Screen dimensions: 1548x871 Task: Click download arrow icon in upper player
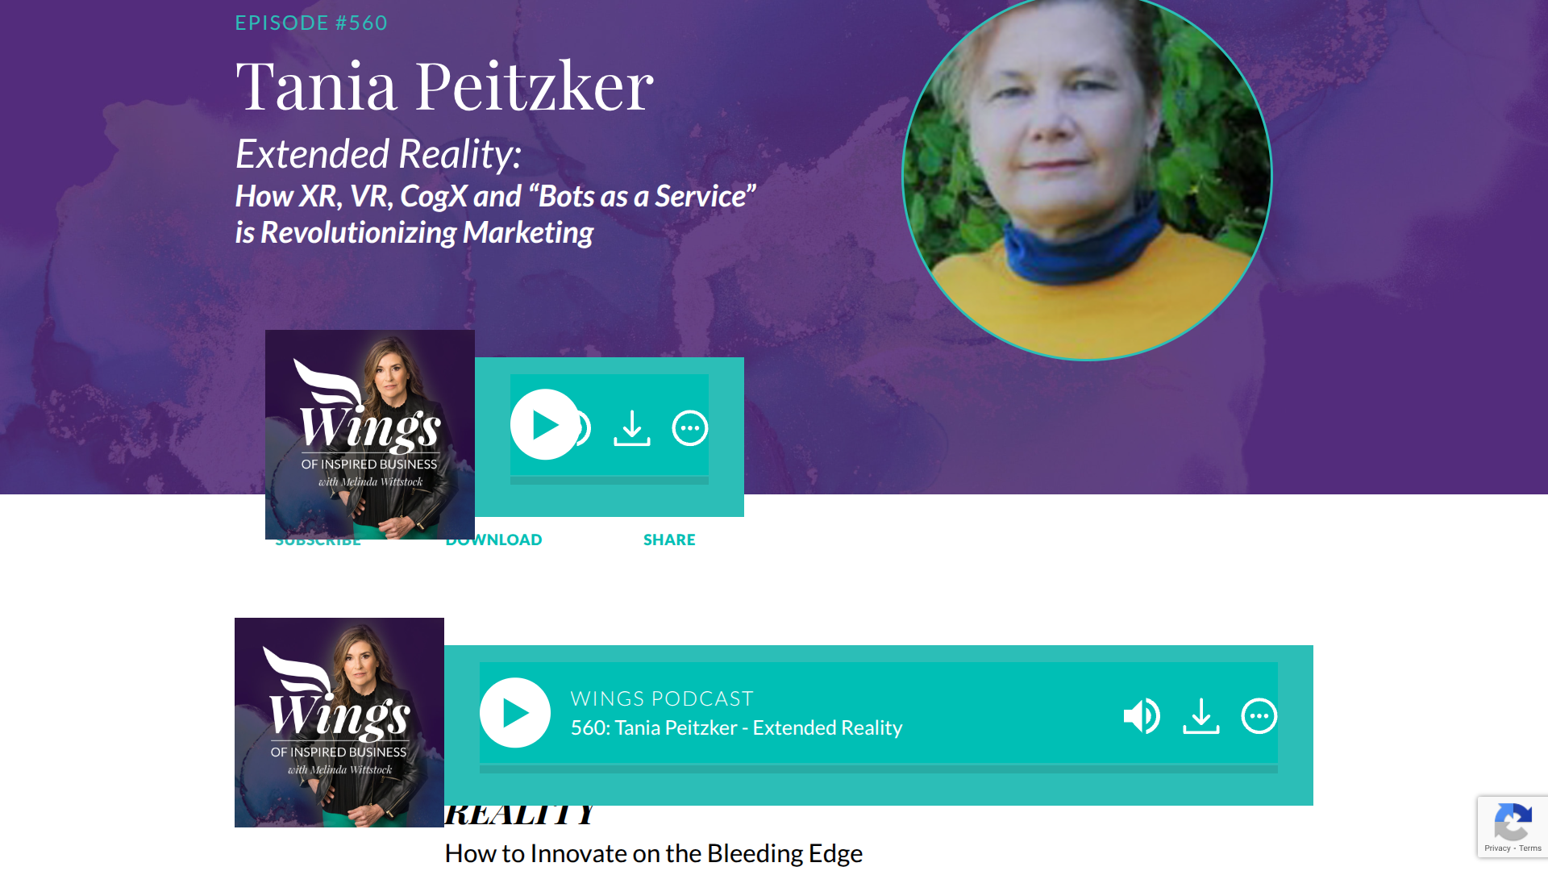[x=632, y=428]
